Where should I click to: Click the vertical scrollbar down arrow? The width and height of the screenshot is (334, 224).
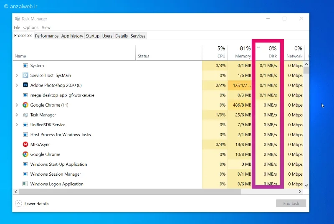[x=306, y=185]
